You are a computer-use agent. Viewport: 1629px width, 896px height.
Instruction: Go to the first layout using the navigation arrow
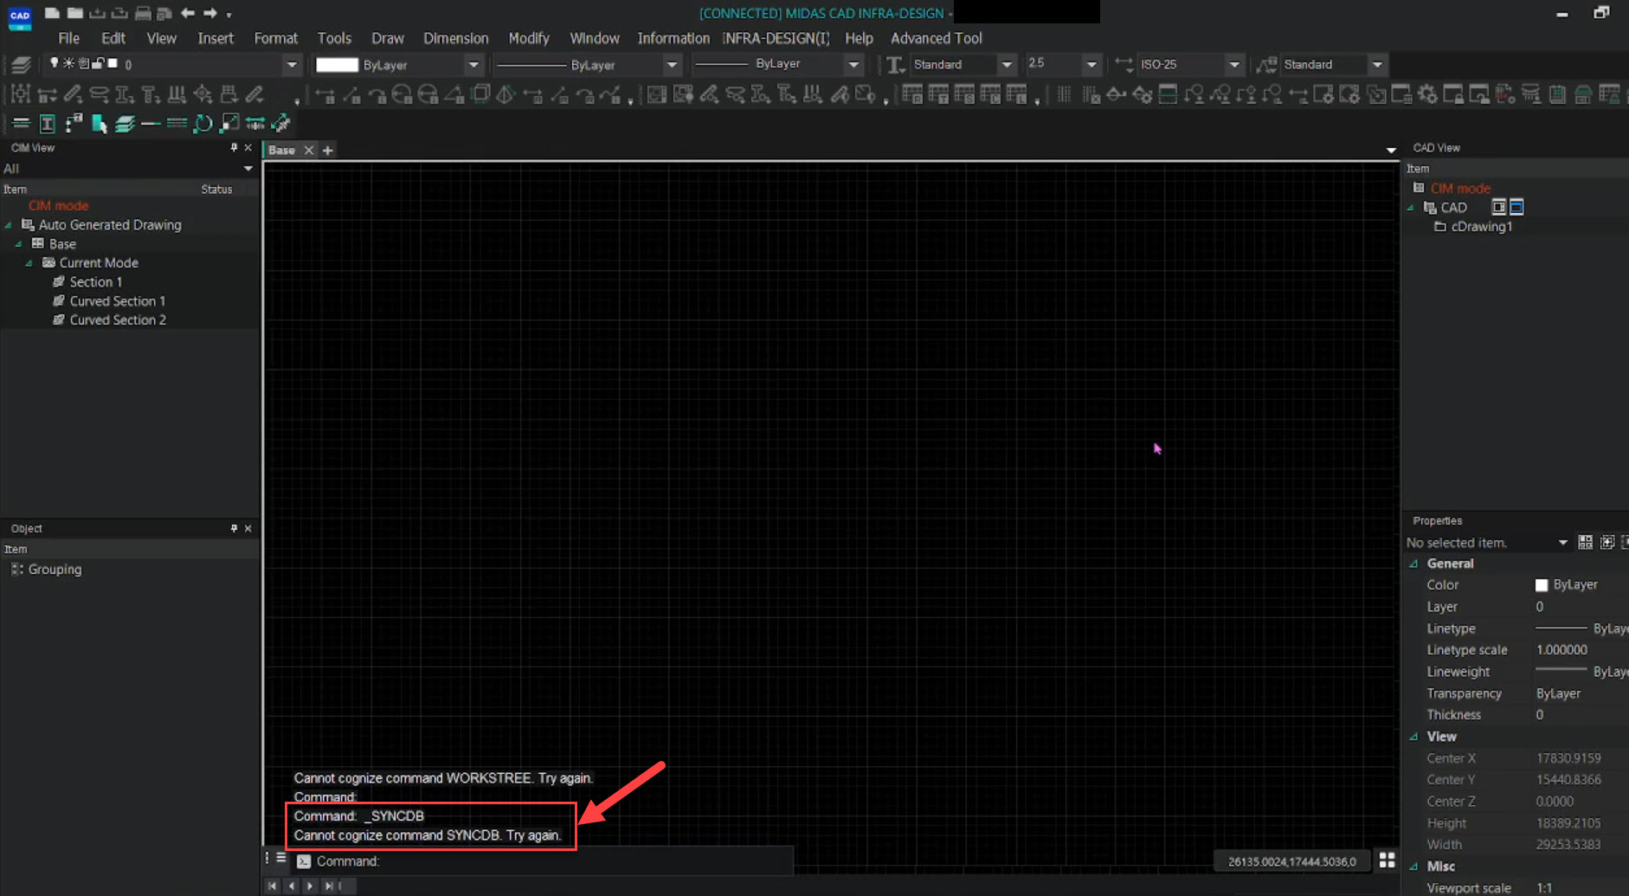pos(273,886)
